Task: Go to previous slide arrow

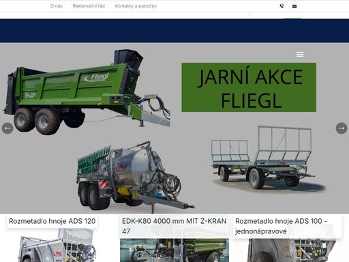Action: (x=7, y=128)
